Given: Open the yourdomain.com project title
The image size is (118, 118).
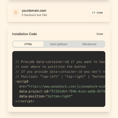Looking at the screenshot, I should [34, 11].
